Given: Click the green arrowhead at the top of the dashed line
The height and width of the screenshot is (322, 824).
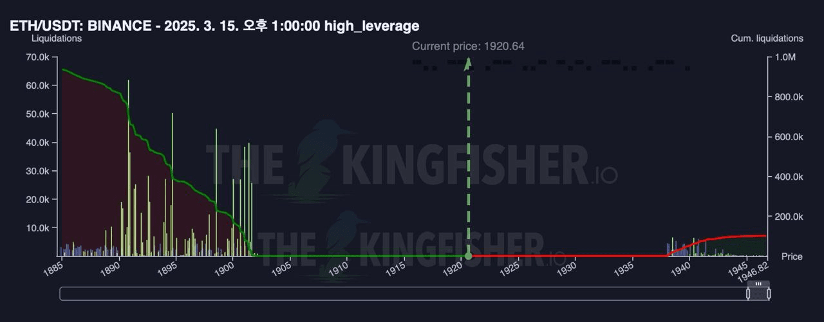Looking at the screenshot, I should coord(468,62).
